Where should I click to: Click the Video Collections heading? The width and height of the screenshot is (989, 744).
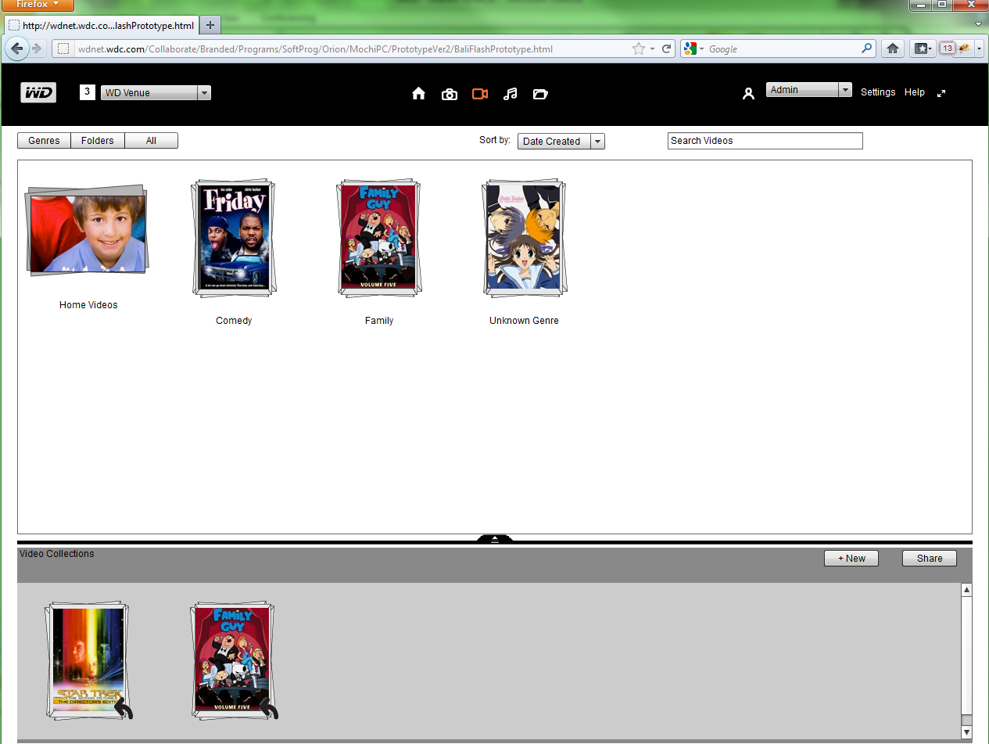[x=57, y=554]
